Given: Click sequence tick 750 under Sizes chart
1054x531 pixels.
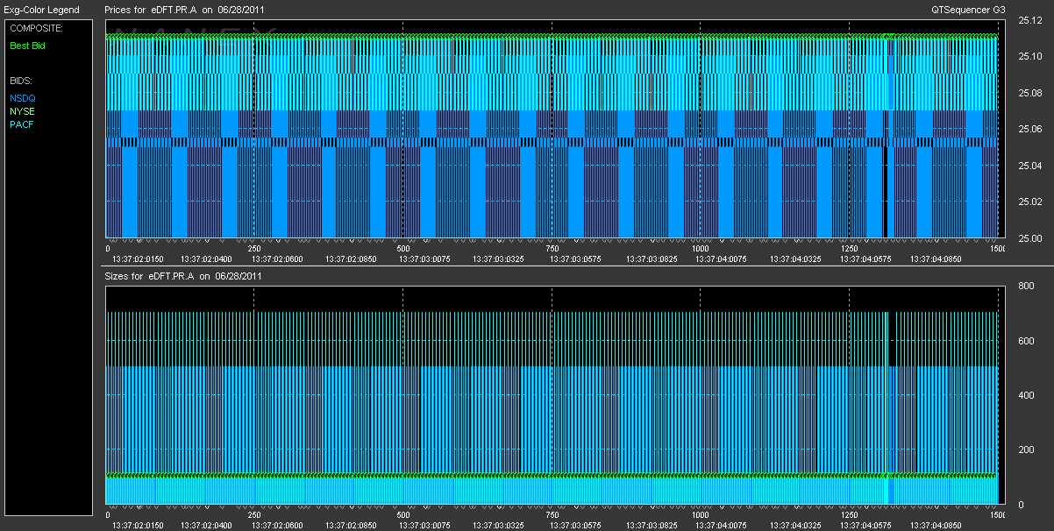Looking at the screenshot, I should point(552,515).
